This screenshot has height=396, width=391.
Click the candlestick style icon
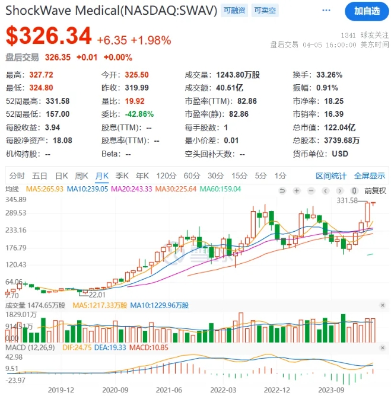355,190
